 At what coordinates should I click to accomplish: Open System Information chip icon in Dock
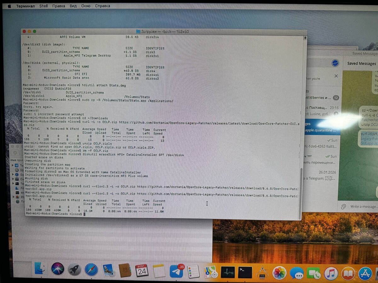(262, 272)
